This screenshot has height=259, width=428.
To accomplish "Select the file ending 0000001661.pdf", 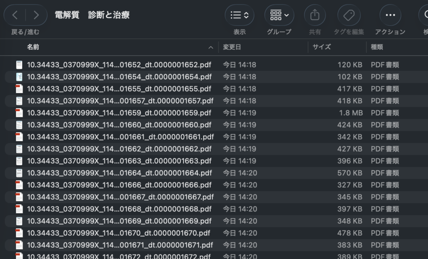I will coord(120,137).
